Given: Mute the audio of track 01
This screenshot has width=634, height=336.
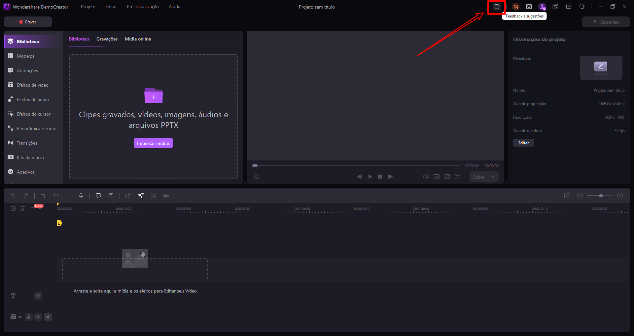Looking at the screenshot, I should [x=48, y=317].
